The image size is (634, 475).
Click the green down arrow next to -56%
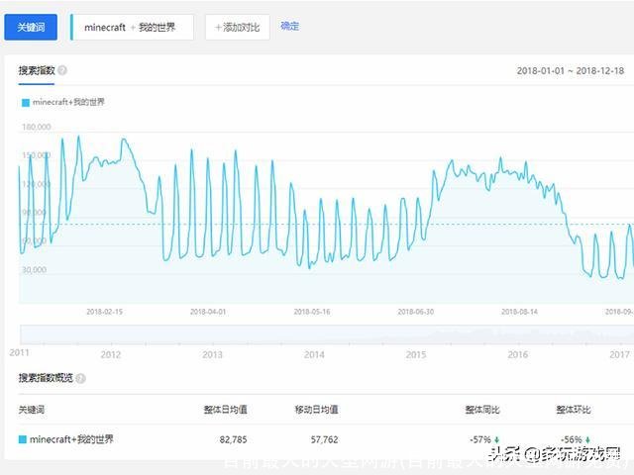[587, 439]
